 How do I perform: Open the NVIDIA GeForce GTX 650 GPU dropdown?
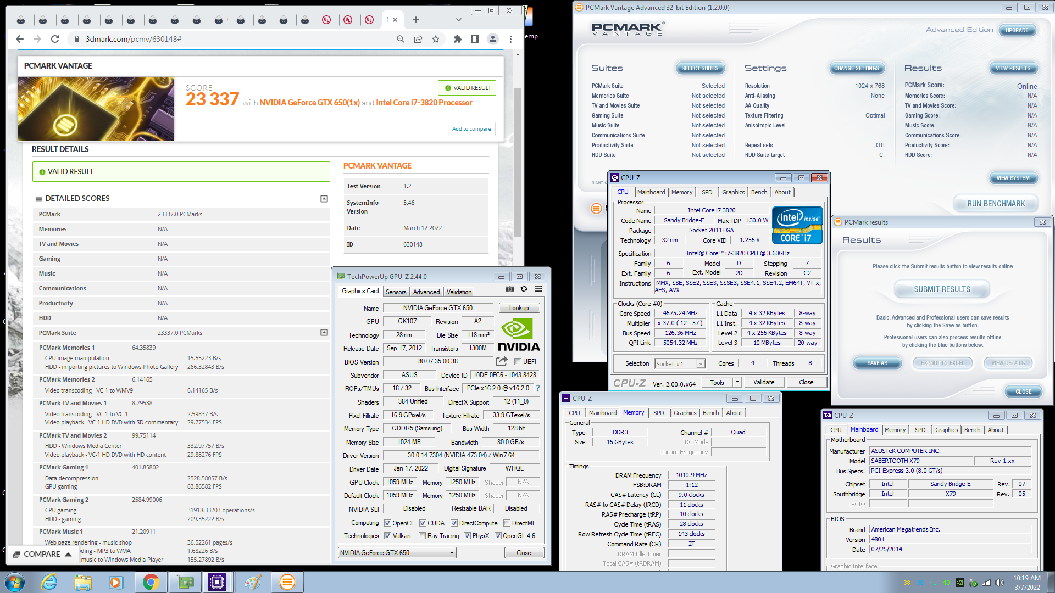[397, 553]
